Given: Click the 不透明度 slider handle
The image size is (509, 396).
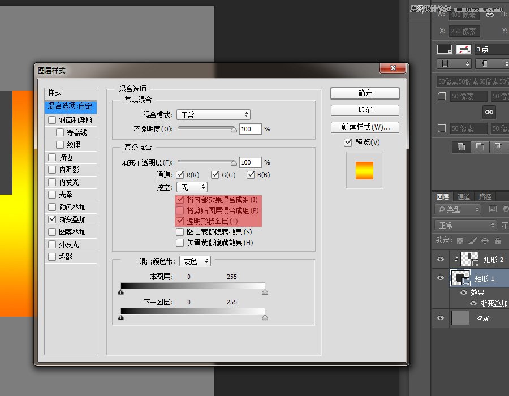Looking at the screenshot, I should click(234, 130).
